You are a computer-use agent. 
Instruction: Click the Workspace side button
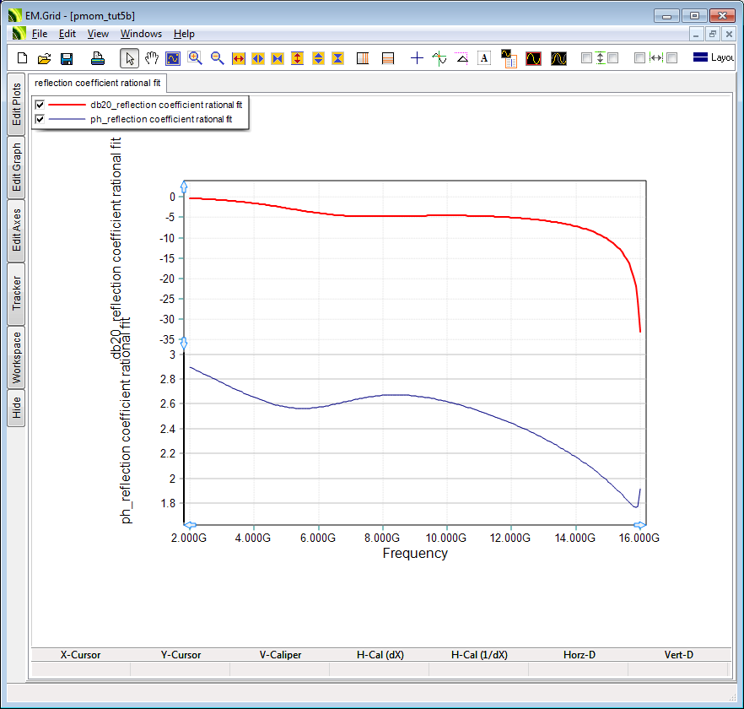click(x=16, y=358)
